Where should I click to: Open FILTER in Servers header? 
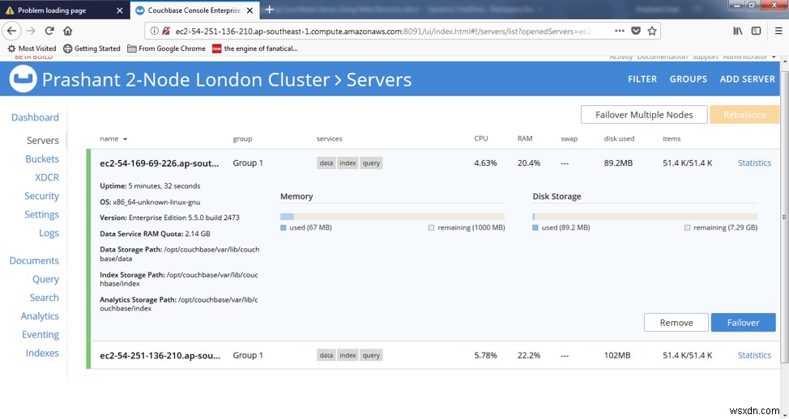point(642,79)
